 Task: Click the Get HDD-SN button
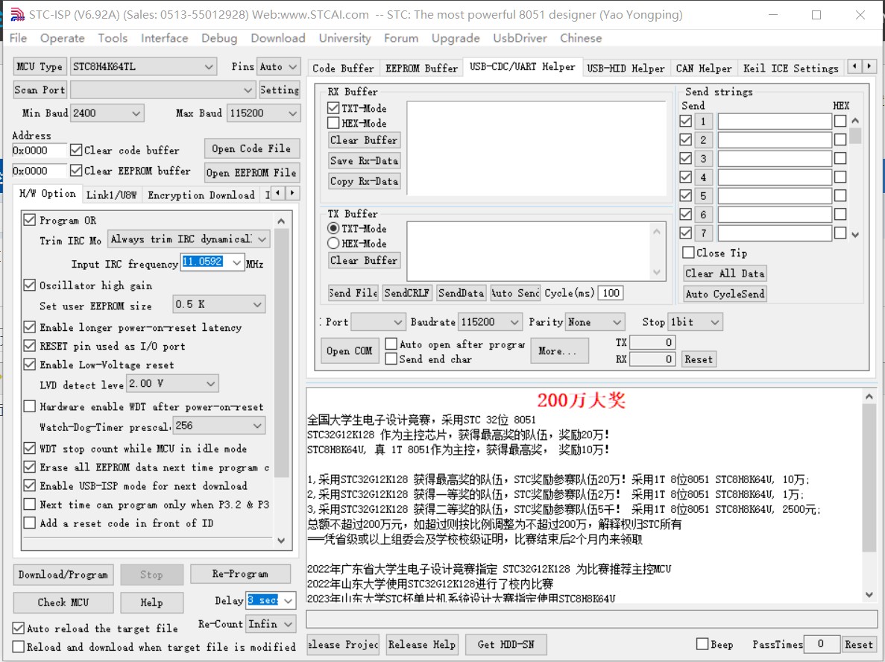[x=506, y=645]
